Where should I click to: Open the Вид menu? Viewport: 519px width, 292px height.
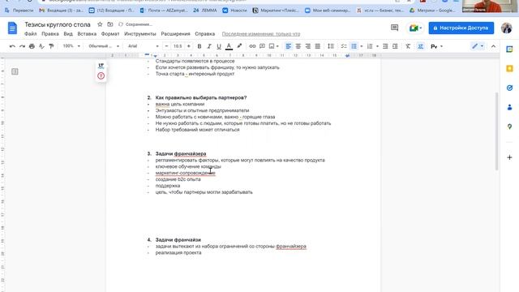[68, 34]
